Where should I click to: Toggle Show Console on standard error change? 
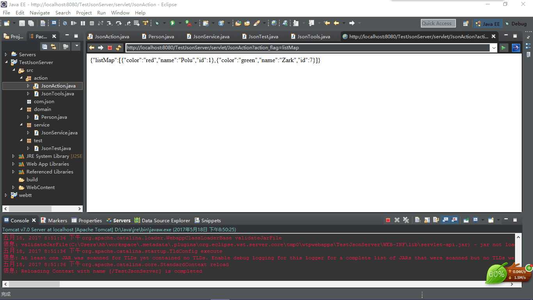click(455, 220)
